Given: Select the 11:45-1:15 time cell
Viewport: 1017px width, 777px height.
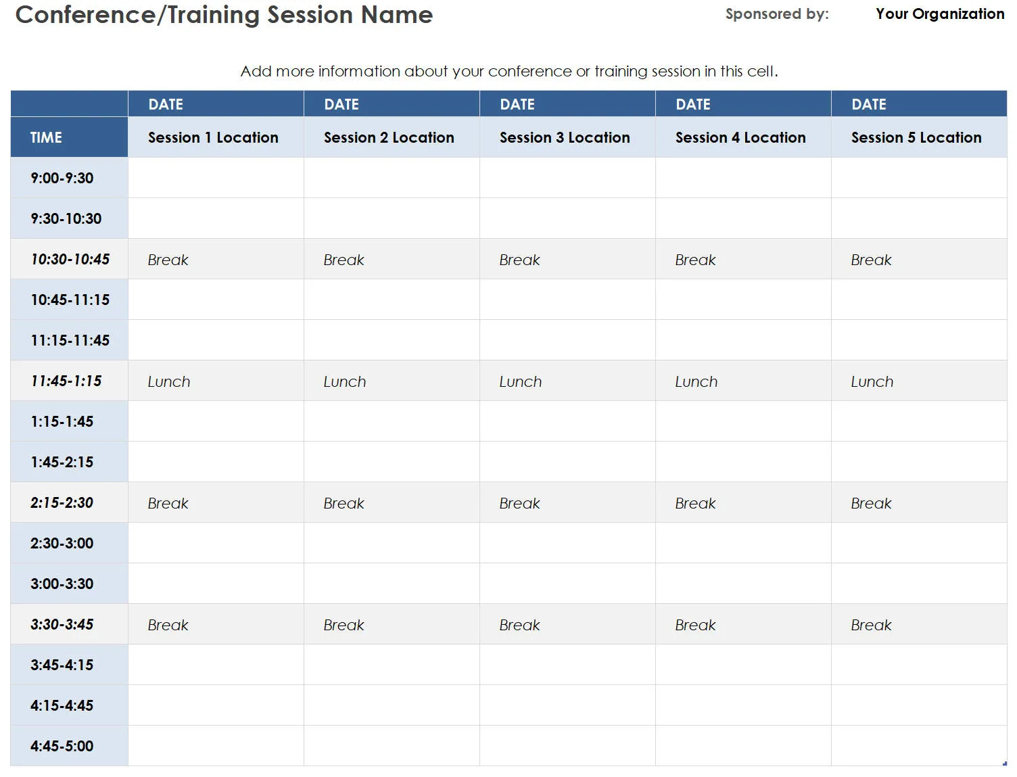Looking at the screenshot, I should tap(66, 381).
